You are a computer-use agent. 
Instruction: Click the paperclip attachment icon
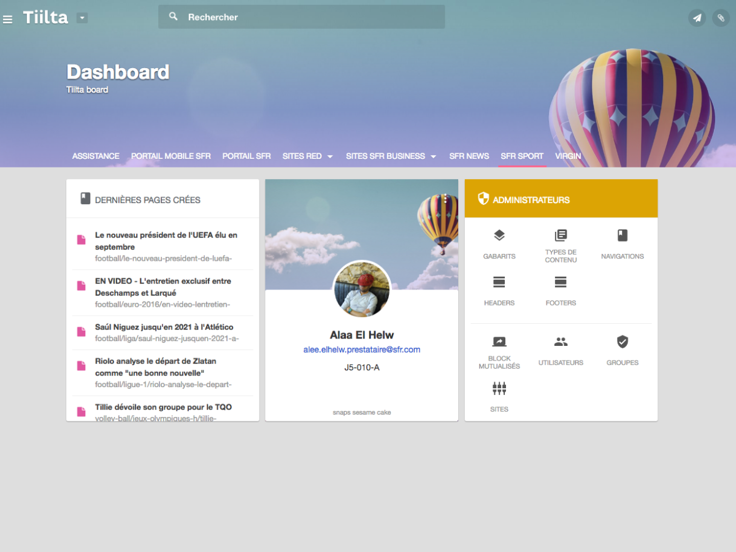(721, 18)
